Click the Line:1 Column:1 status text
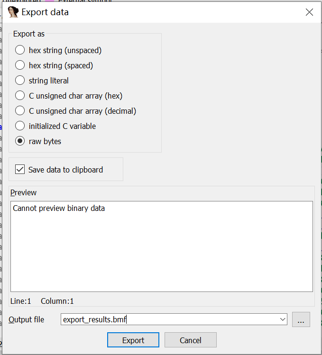Screen dimensions: 322x355 pyautogui.click(x=42, y=301)
